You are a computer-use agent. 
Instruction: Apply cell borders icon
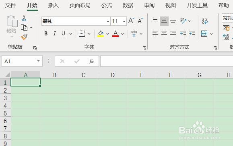pos(82,34)
